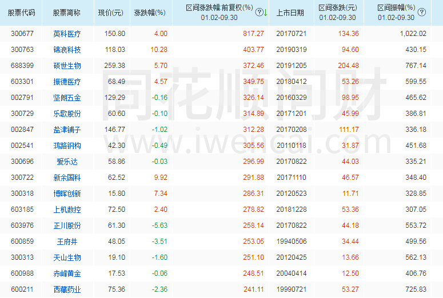Open 王府井 stock link
Screen dimensions: 443x298
(x=67, y=241)
